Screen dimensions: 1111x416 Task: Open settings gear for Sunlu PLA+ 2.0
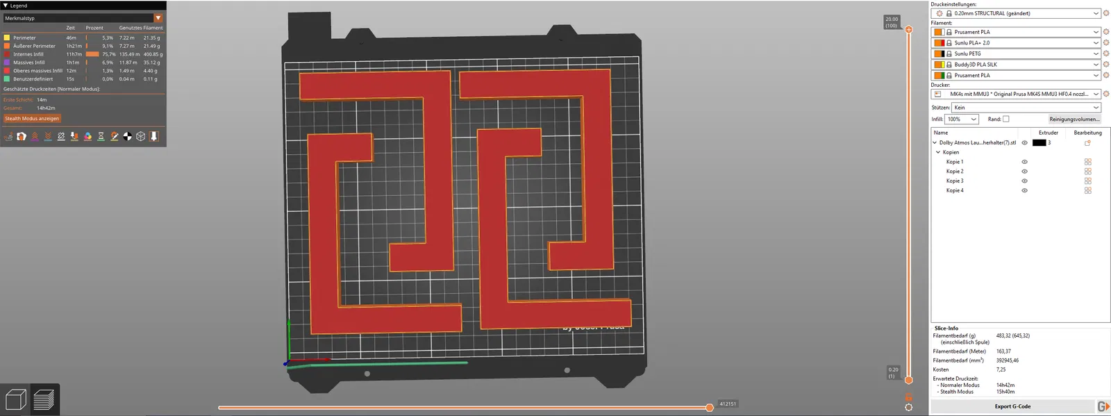(x=1106, y=43)
